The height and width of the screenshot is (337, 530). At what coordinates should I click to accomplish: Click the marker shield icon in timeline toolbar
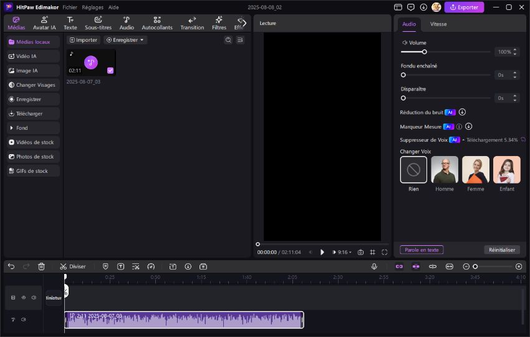[x=105, y=266]
